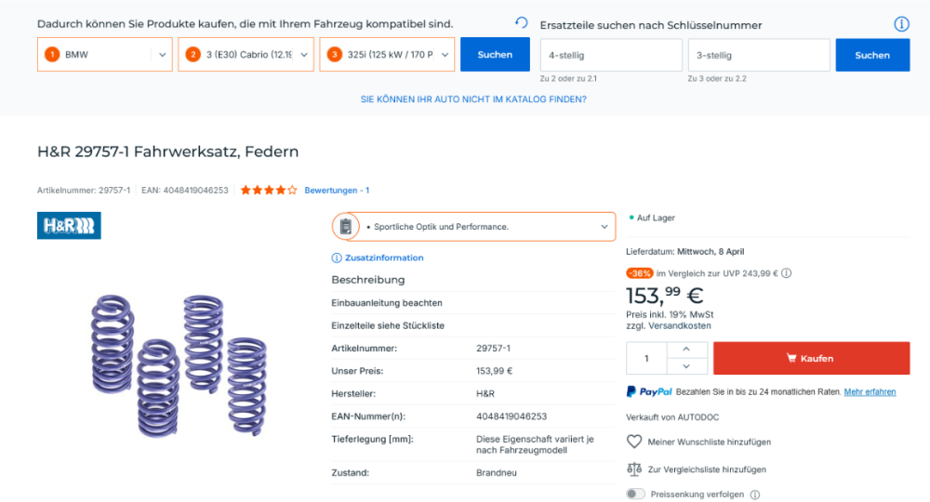The image size is (930, 502).
Task: Click the reset vehicle selection refresh icon
Action: (521, 23)
